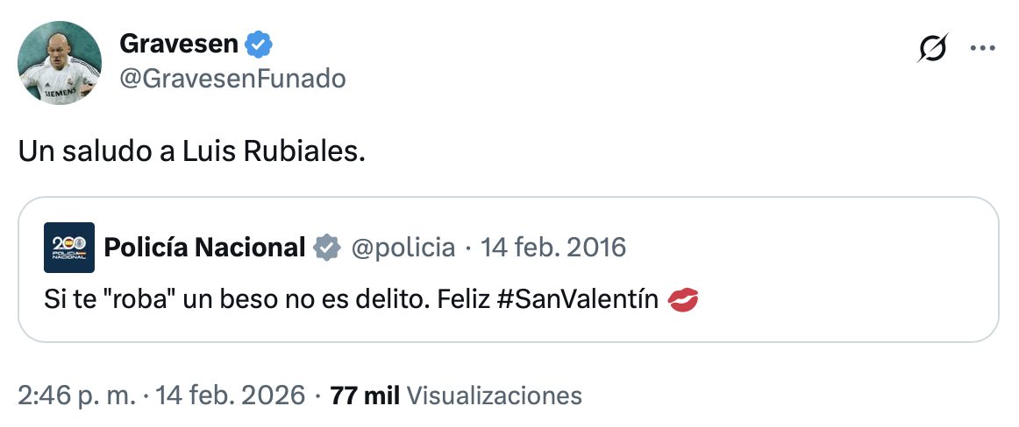This screenshot has width=1019, height=427.
Task: Open the @GravesenFunado handle link
Action: click(x=232, y=79)
